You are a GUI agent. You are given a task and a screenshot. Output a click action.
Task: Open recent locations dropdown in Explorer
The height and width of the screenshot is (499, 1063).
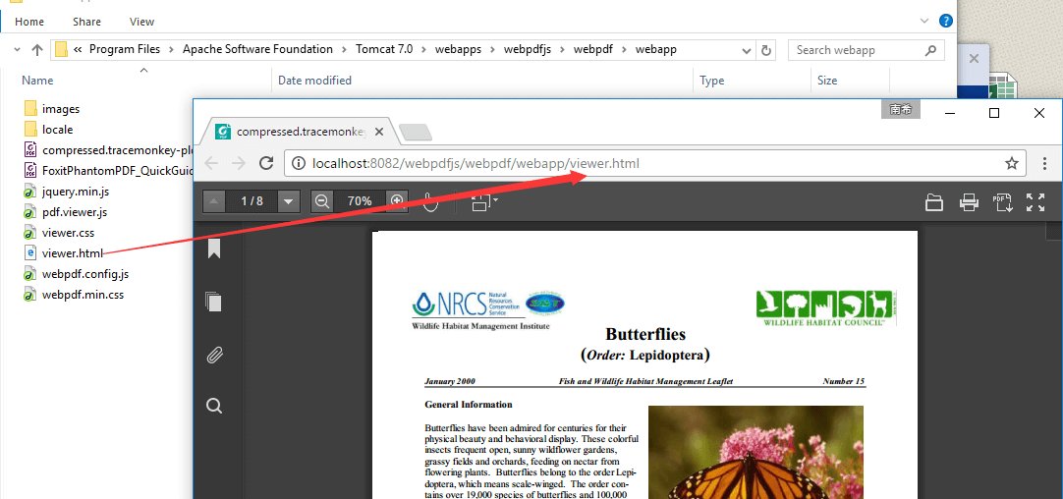click(x=17, y=49)
